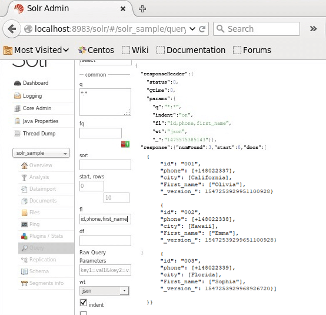
Task: Click the address bar URL
Action: [110, 29]
